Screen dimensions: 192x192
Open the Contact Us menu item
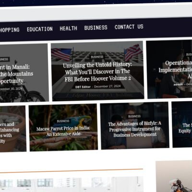(x=129, y=27)
